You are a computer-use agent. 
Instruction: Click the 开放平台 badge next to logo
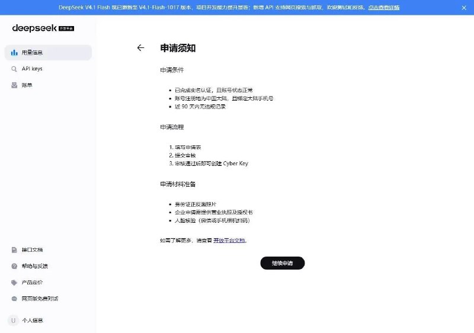[x=66, y=28]
